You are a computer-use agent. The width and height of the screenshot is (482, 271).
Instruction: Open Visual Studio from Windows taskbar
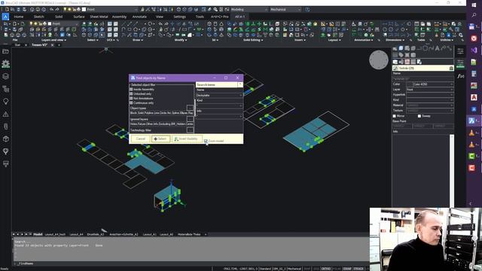click(x=474, y=50)
